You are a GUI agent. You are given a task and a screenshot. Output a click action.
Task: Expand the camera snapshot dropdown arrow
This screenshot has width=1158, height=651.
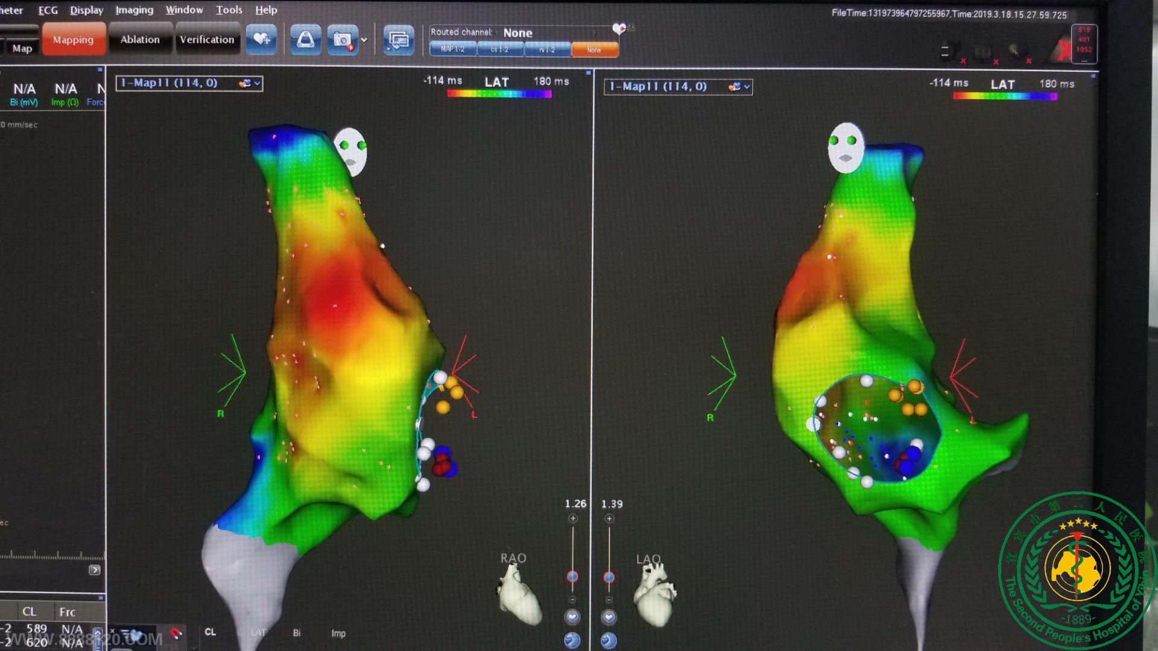click(364, 40)
